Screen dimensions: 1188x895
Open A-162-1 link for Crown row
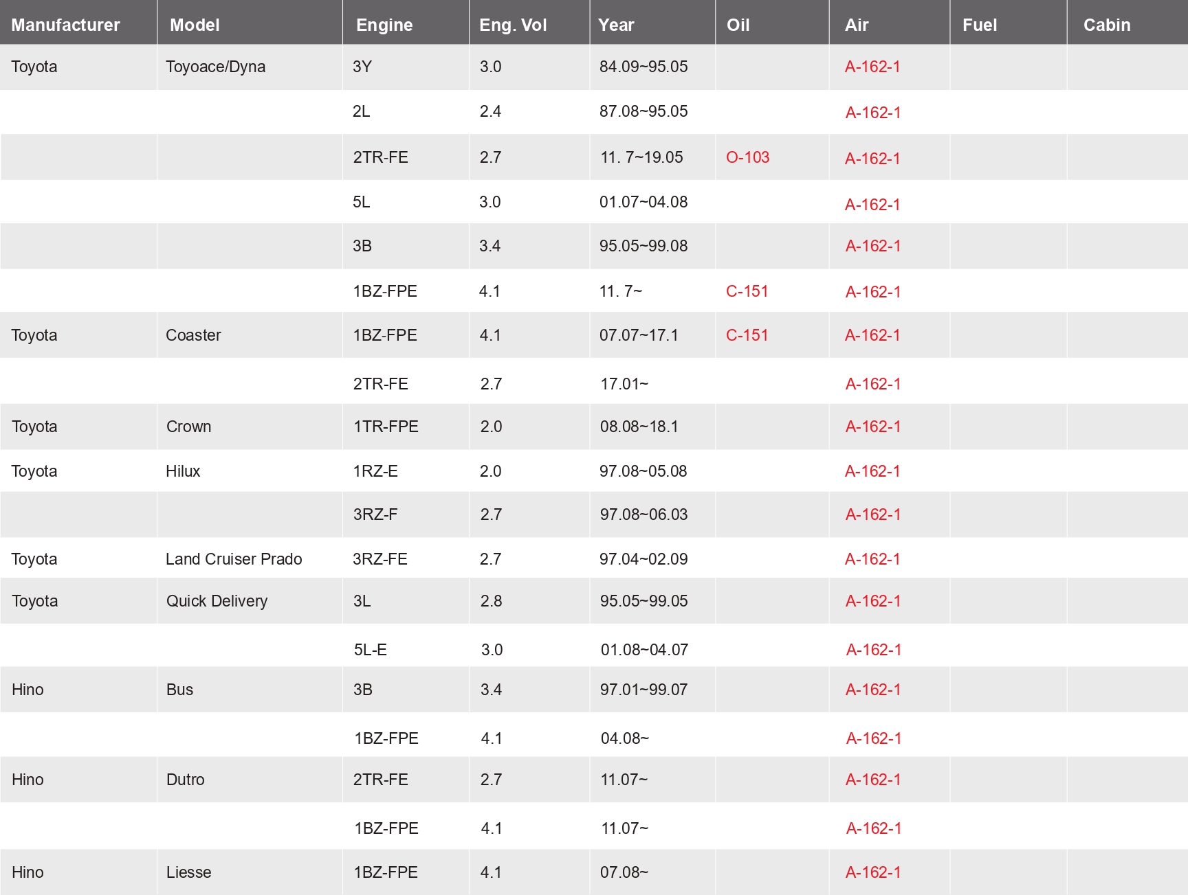[873, 427]
